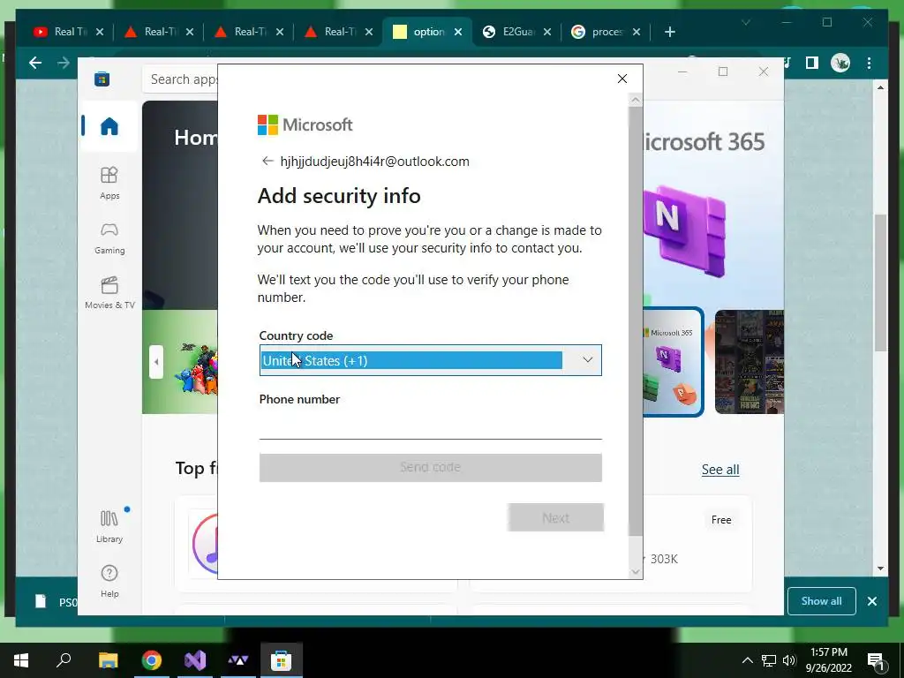This screenshot has width=904, height=678.
Task: Open Help in Store sidebar
Action: coord(109,581)
